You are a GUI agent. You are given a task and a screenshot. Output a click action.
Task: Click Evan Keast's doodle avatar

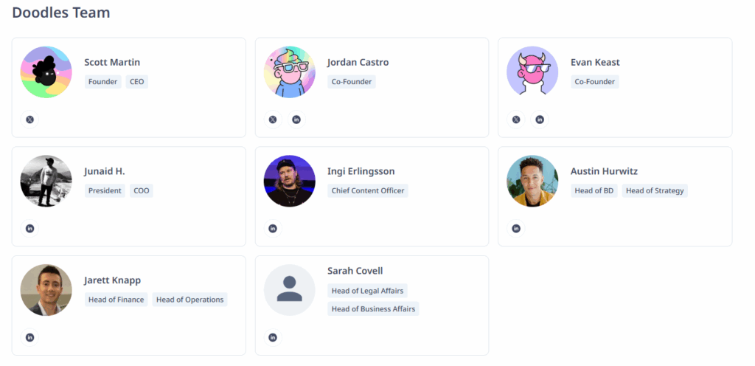532,72
